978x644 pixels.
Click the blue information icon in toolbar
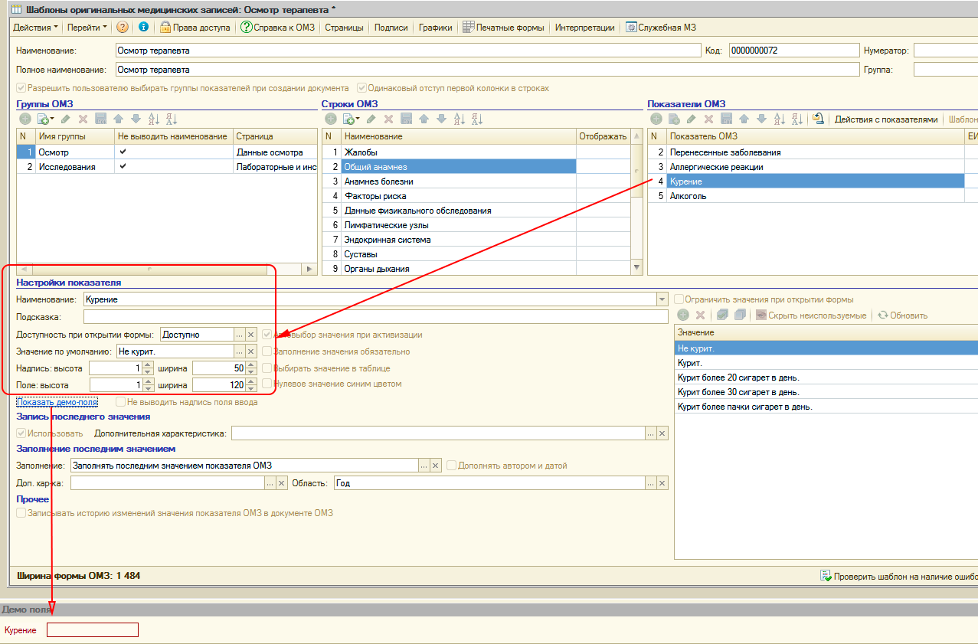coord(143,28)
